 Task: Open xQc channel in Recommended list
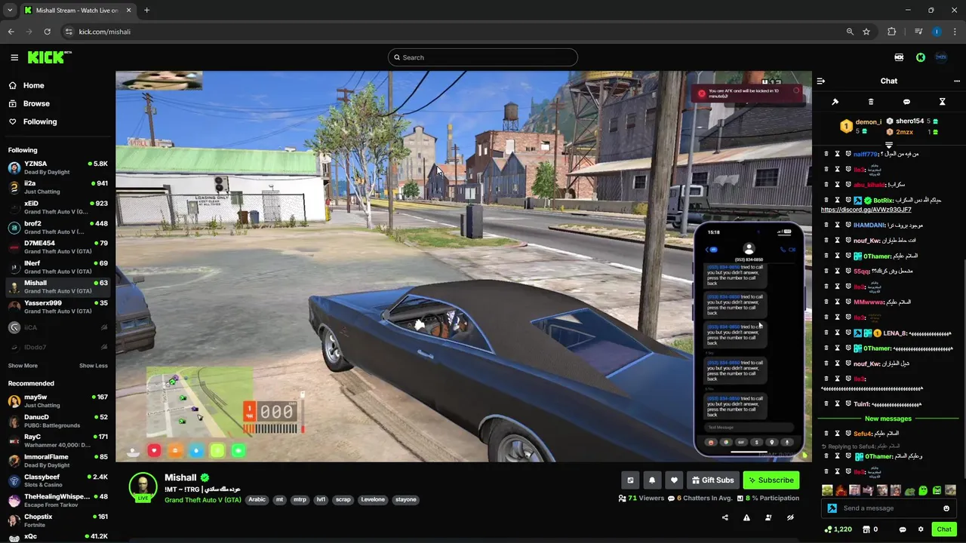click(57, 536)
